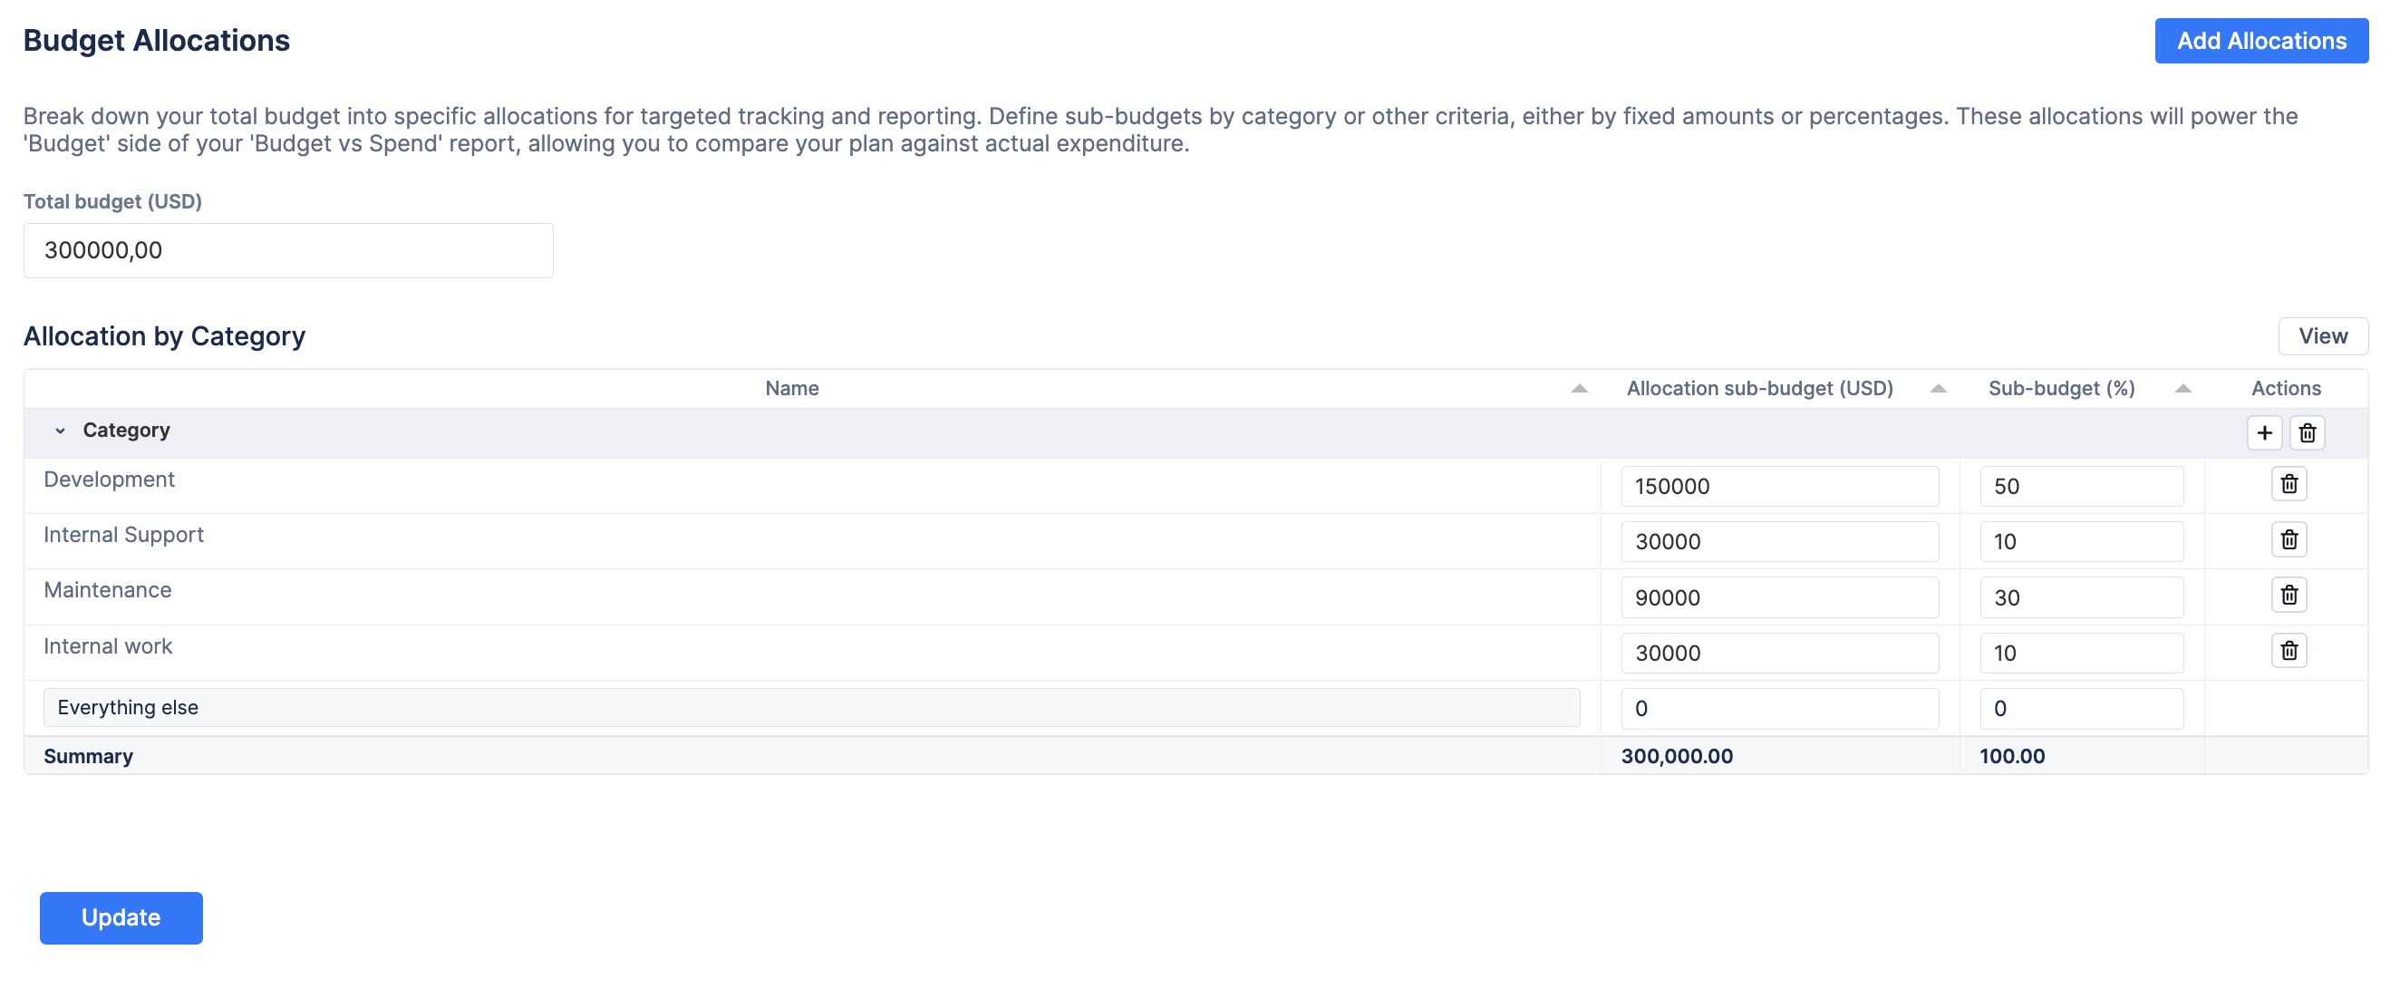
Task: Add a new row under Category
Action: point(2264,432)
